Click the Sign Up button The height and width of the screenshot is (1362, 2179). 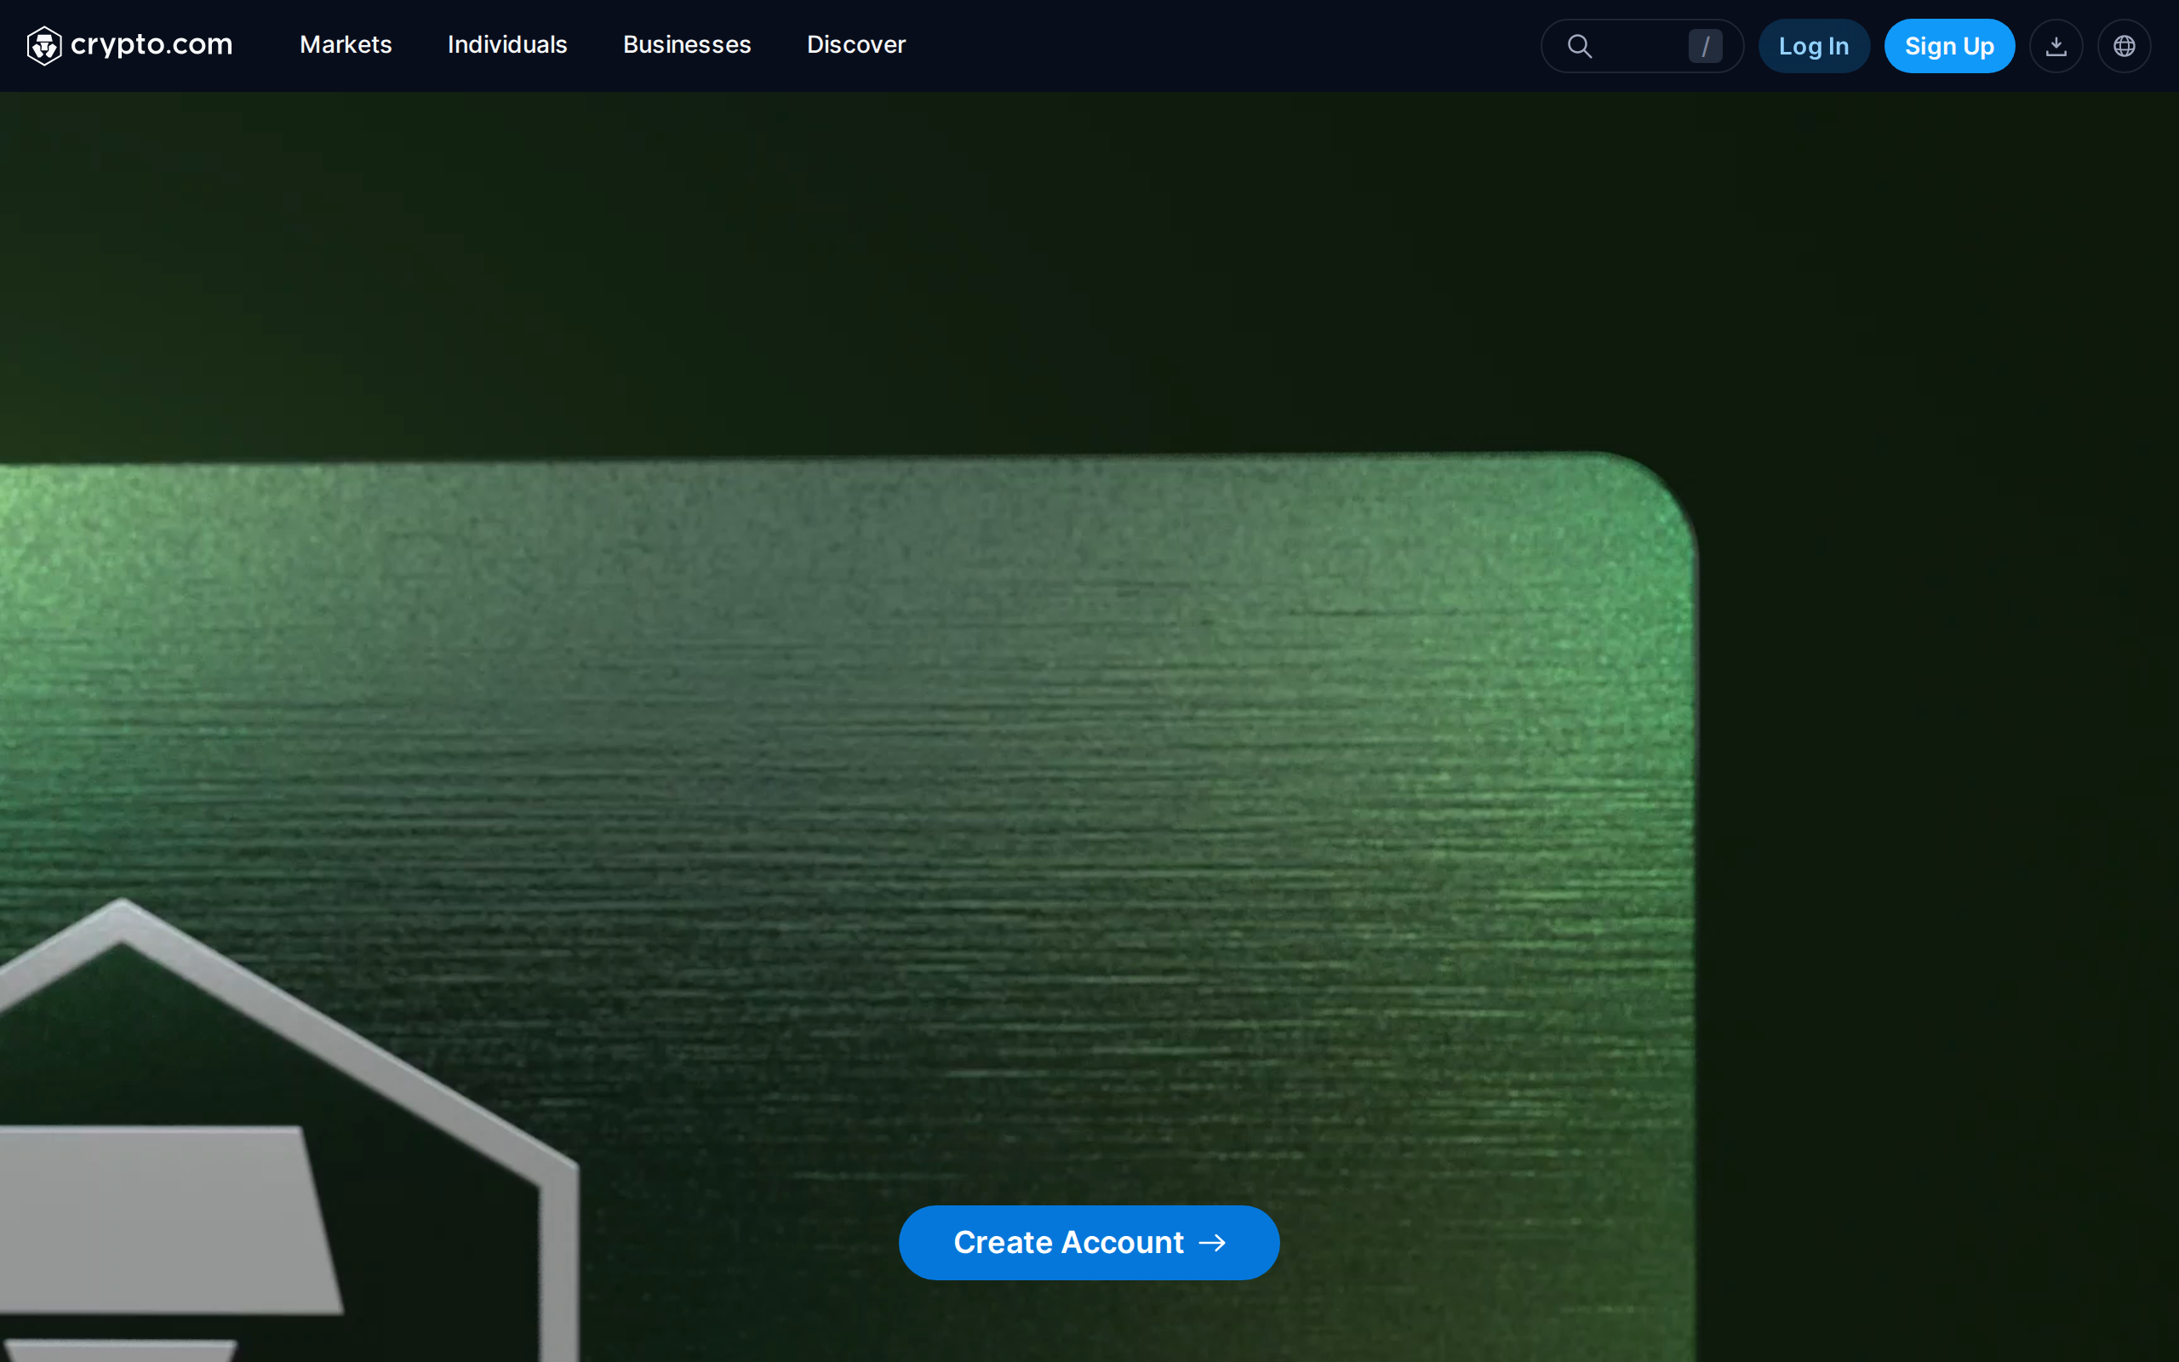pyautogui.click(x=1948, y=46)
